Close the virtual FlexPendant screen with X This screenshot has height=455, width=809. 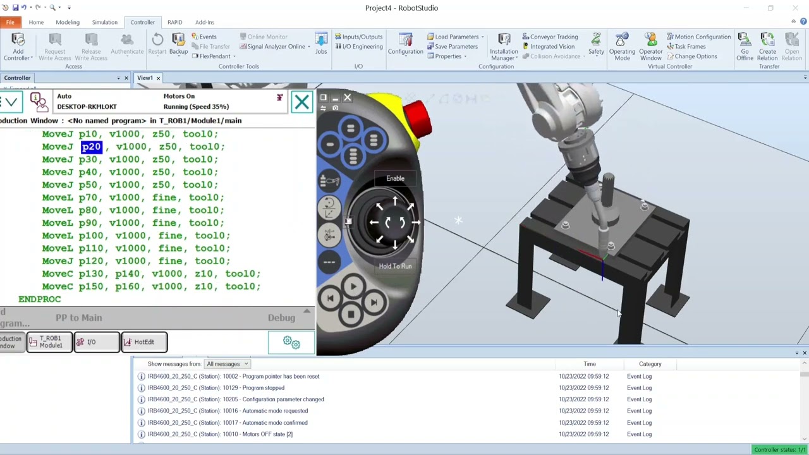[x=301, y=102]
